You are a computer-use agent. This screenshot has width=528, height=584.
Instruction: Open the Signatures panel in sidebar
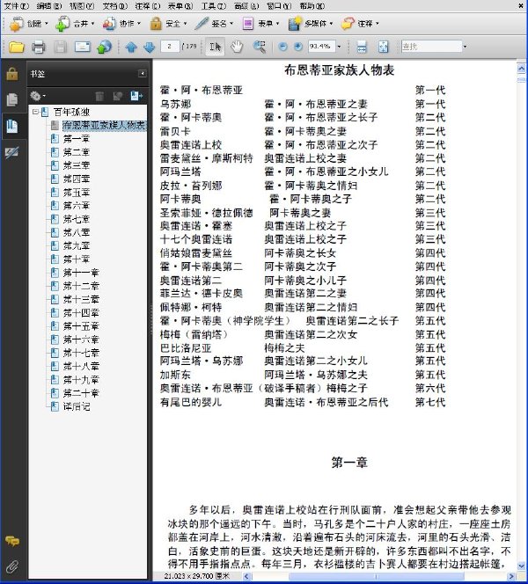[x=12, y=153]
